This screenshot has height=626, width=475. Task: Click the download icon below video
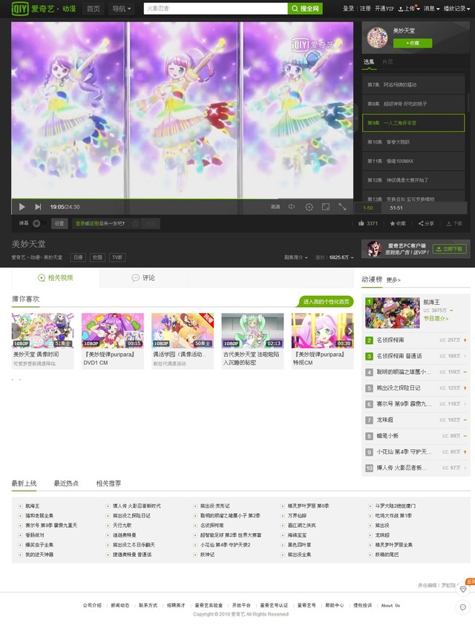click(x=453, y=223)
